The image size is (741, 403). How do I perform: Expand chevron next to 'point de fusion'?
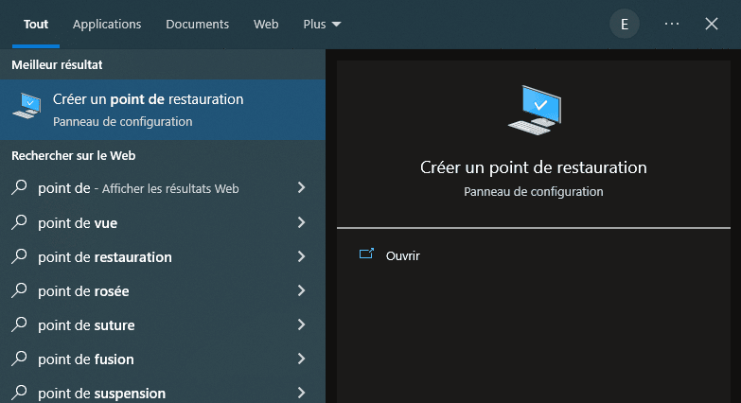tap(302, 359)
